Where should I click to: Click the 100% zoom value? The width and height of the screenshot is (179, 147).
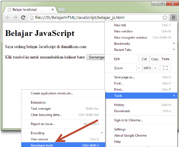click(147, 68)
